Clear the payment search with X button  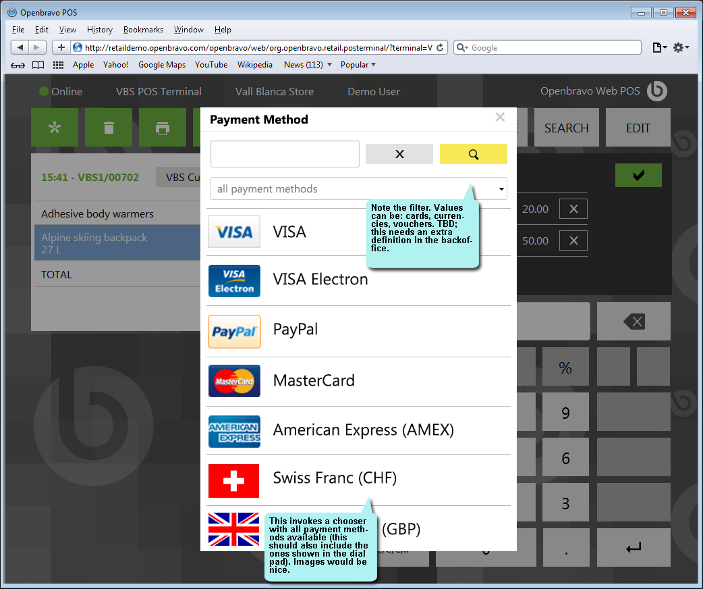399,154
